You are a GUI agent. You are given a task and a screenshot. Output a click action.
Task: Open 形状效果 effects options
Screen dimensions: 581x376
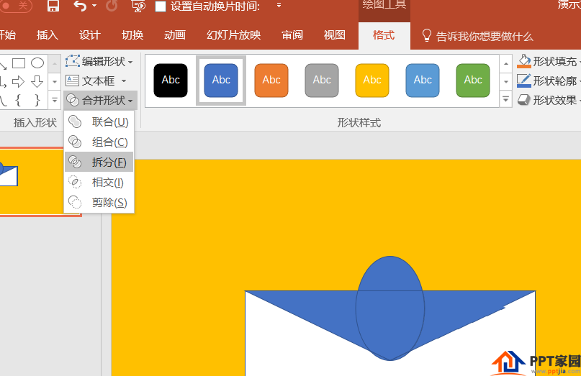coord(549,100)
